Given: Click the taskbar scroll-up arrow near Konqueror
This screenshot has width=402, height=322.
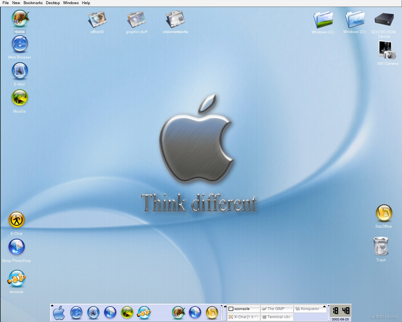Looking at the screenshot, I should click(324, 307).
